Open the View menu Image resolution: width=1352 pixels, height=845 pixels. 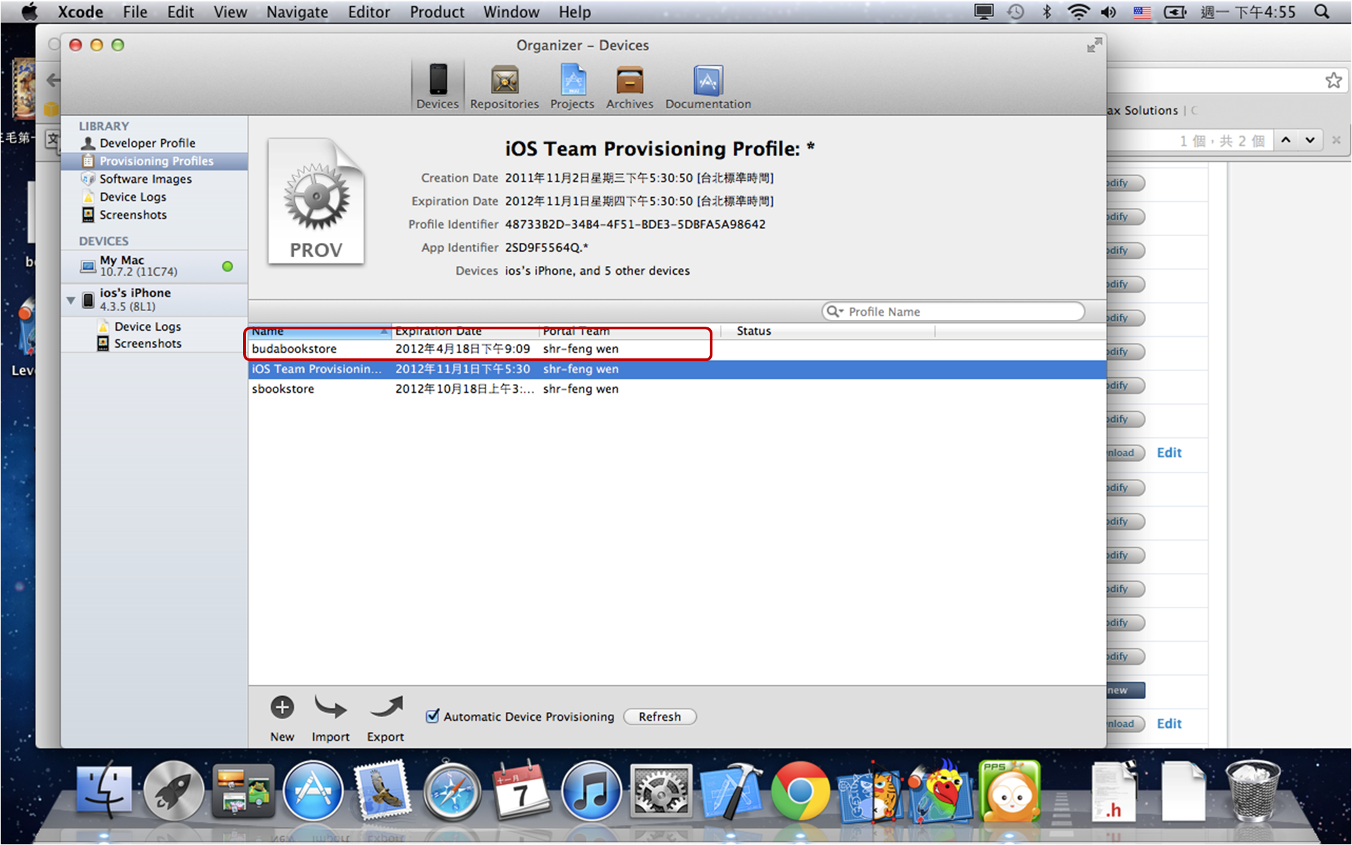pos(230,12)
